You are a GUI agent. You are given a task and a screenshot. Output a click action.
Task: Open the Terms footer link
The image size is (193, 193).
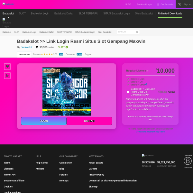pyautogui.click(x=7, y=163)
